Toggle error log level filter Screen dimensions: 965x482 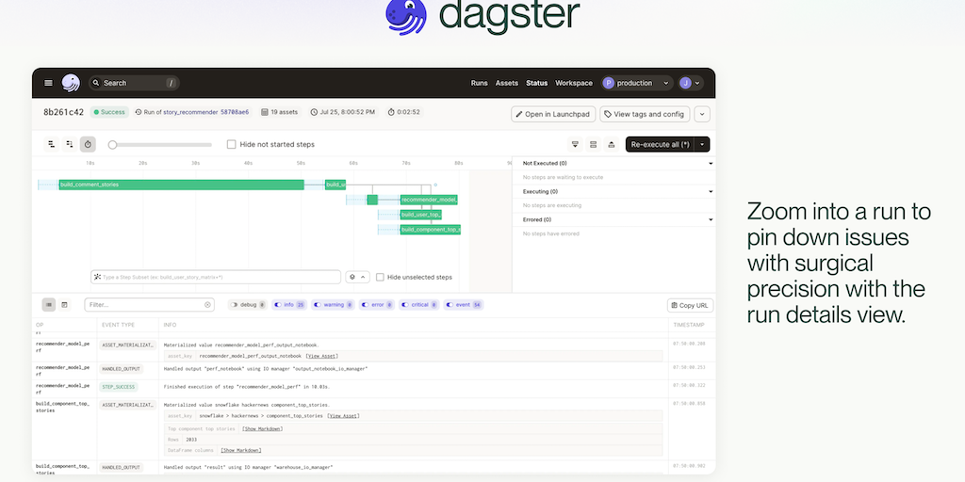click(377, 305)
